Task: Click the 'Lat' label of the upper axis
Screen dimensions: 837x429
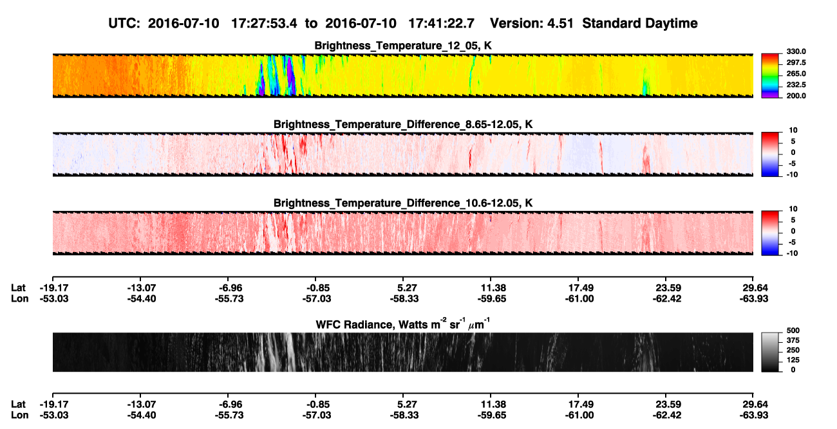Action: [x=19, y=288]
